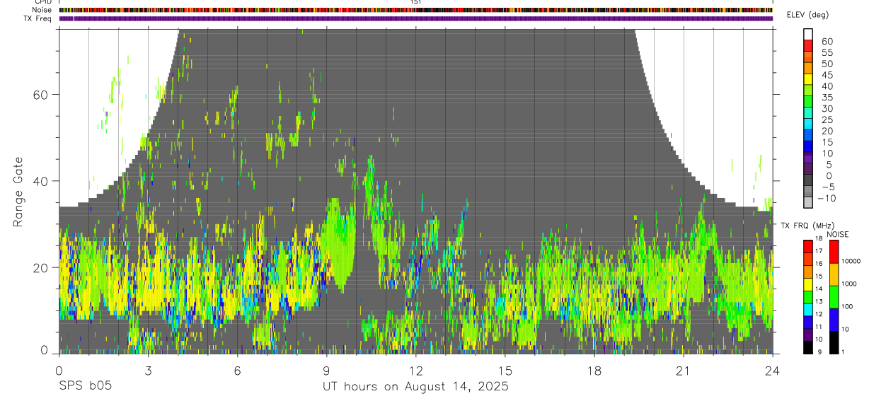The image size is (869, 401).
Task: Click the '9' tick on the UT hours axis
Action: (327, 371)
